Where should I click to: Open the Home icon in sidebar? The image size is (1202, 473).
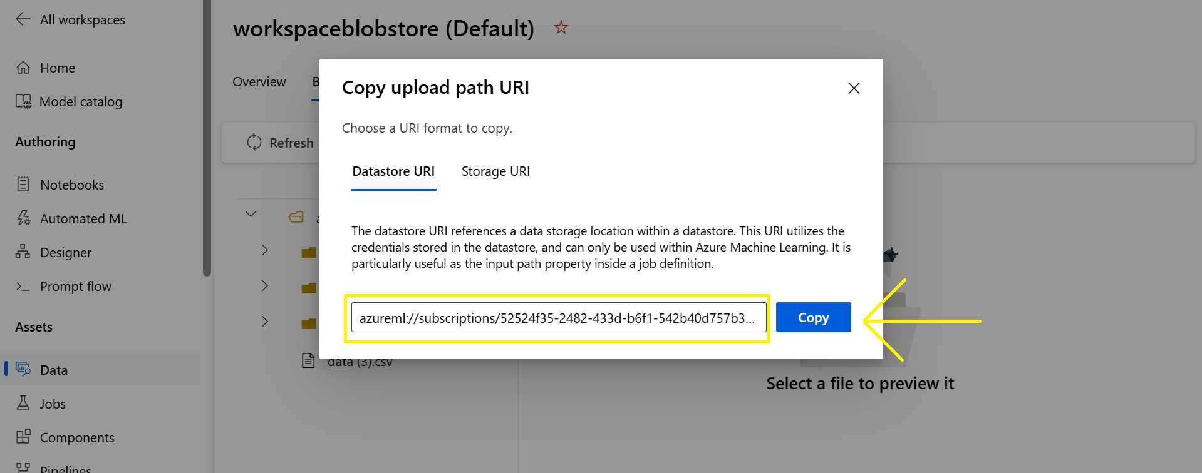click(23, 68)
